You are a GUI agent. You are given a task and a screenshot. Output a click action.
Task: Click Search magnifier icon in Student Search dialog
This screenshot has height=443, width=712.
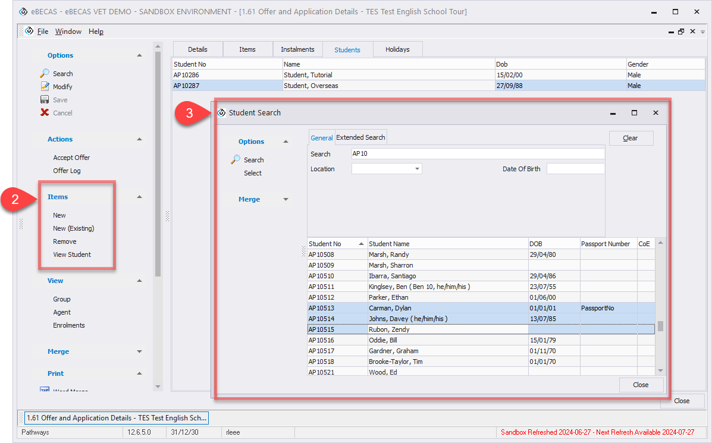coord(236,160)
